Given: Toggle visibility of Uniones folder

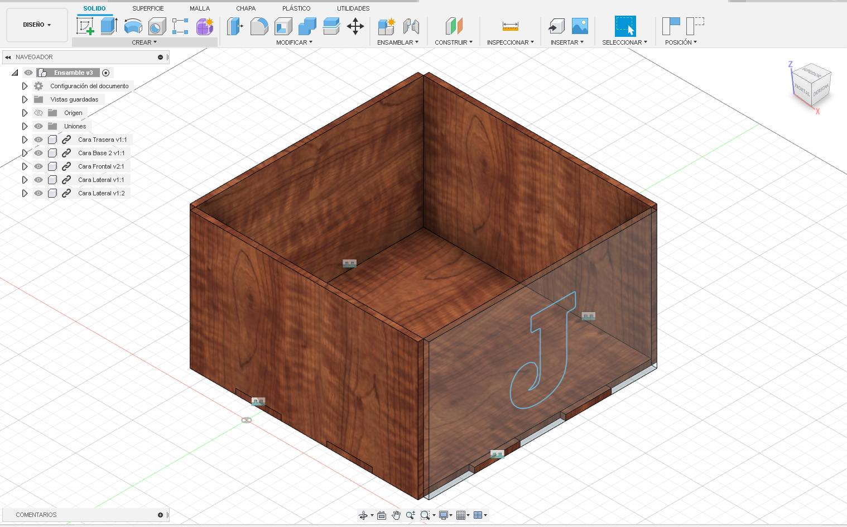Looking at the screenshot, I should (x=38, y=126).
